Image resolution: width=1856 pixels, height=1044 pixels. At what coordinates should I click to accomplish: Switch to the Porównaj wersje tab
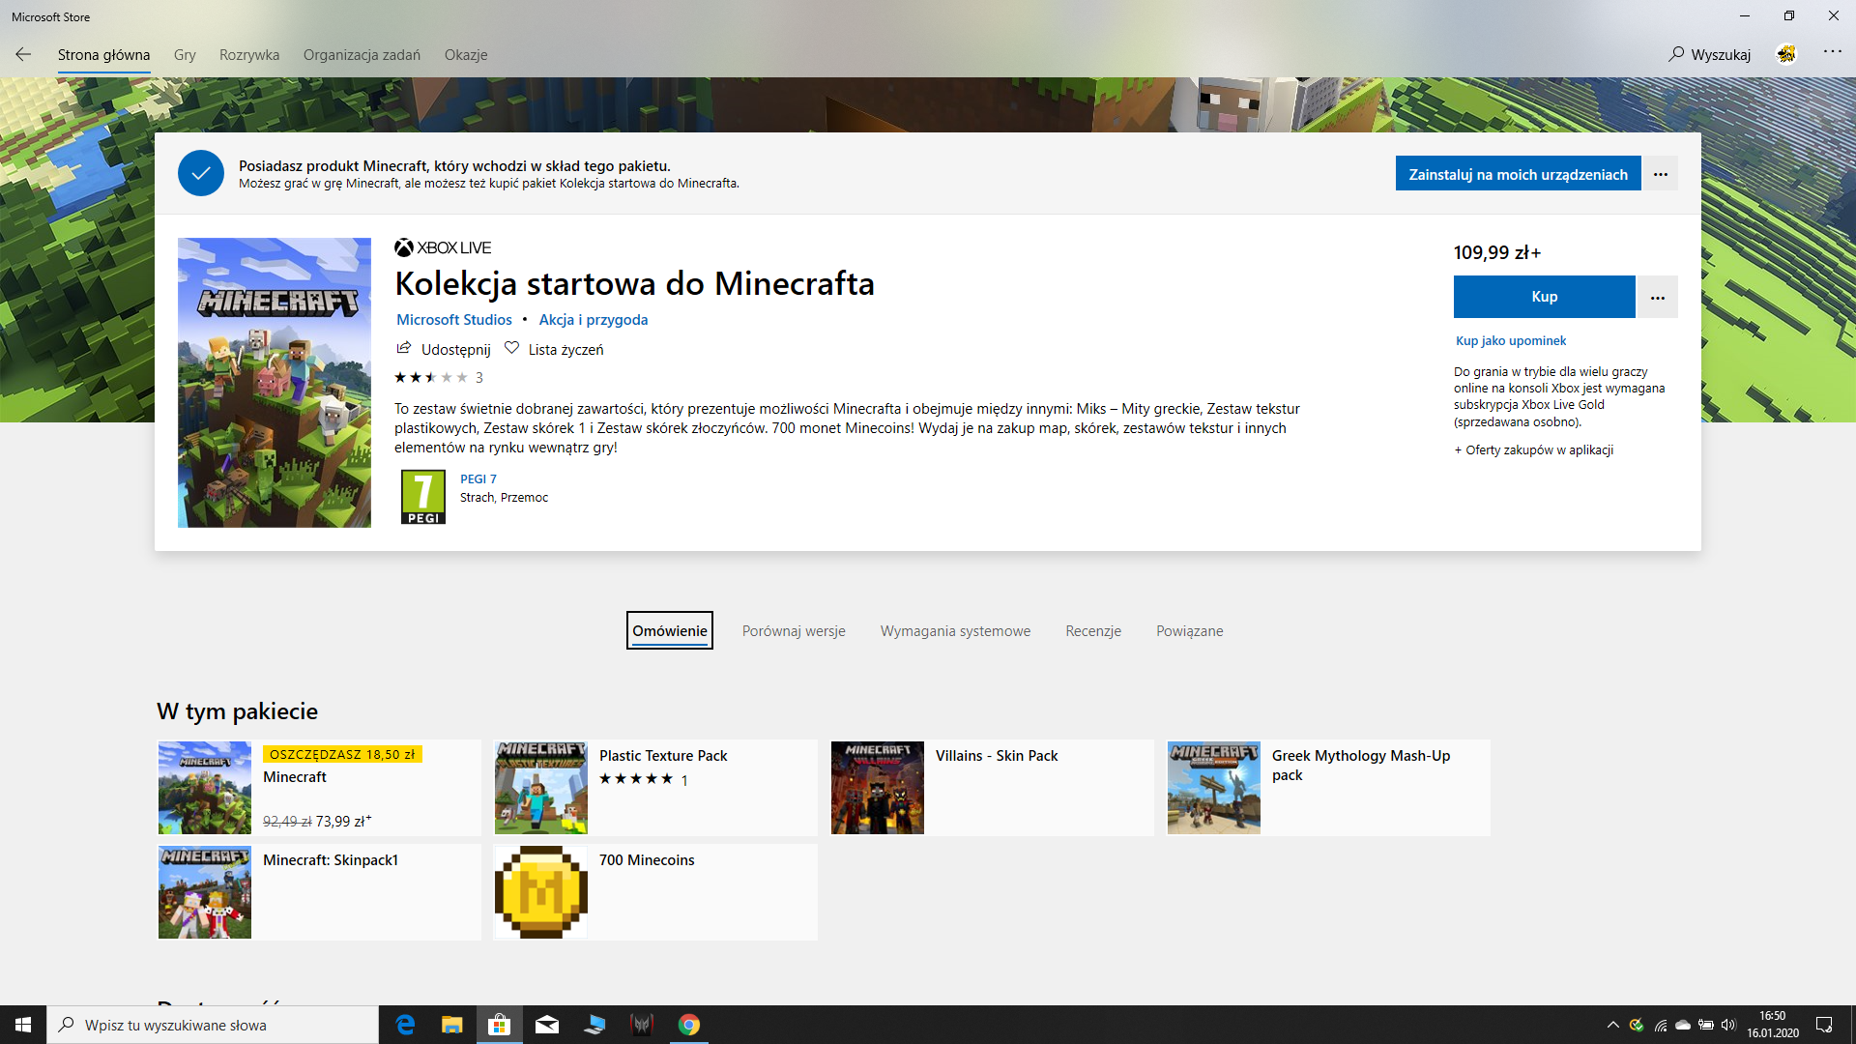pos(794,631)
